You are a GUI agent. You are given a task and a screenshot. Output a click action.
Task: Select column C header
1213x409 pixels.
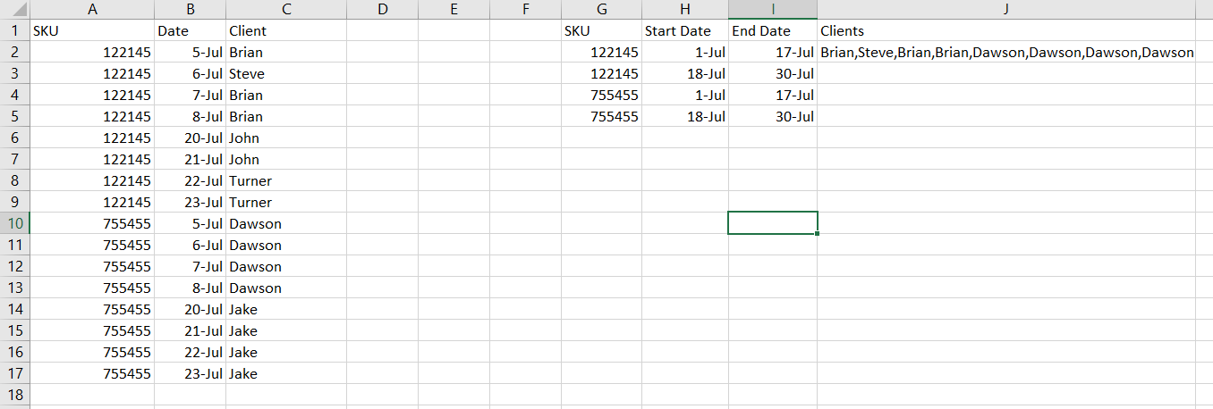[x=286, y=9]
